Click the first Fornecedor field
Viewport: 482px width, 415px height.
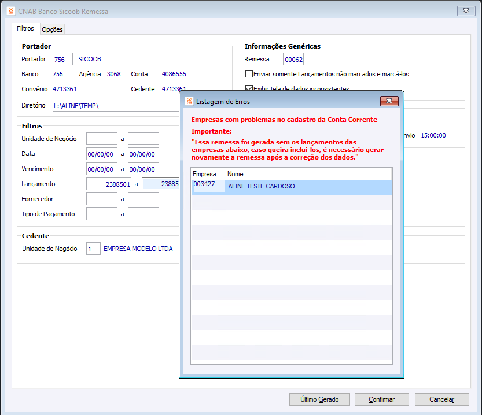(102, 199)
